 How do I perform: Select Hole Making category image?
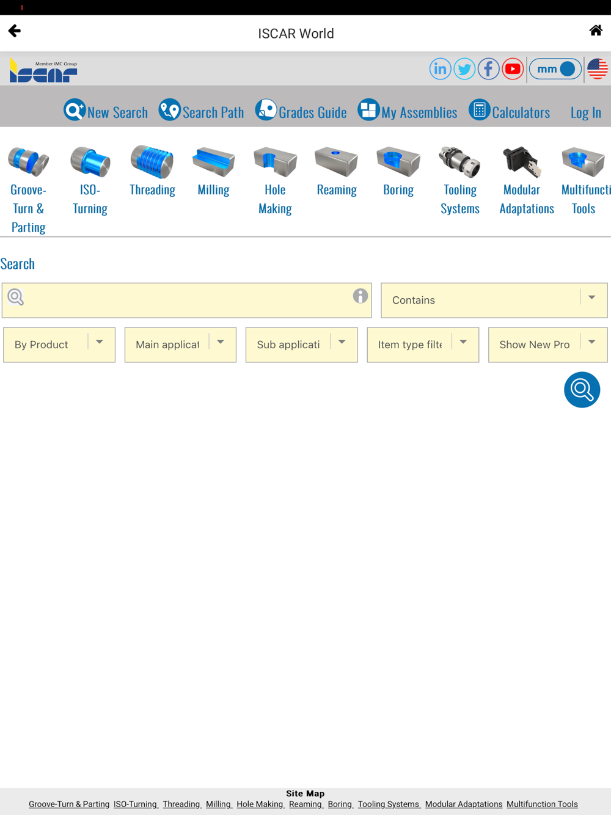coord(275,161)
